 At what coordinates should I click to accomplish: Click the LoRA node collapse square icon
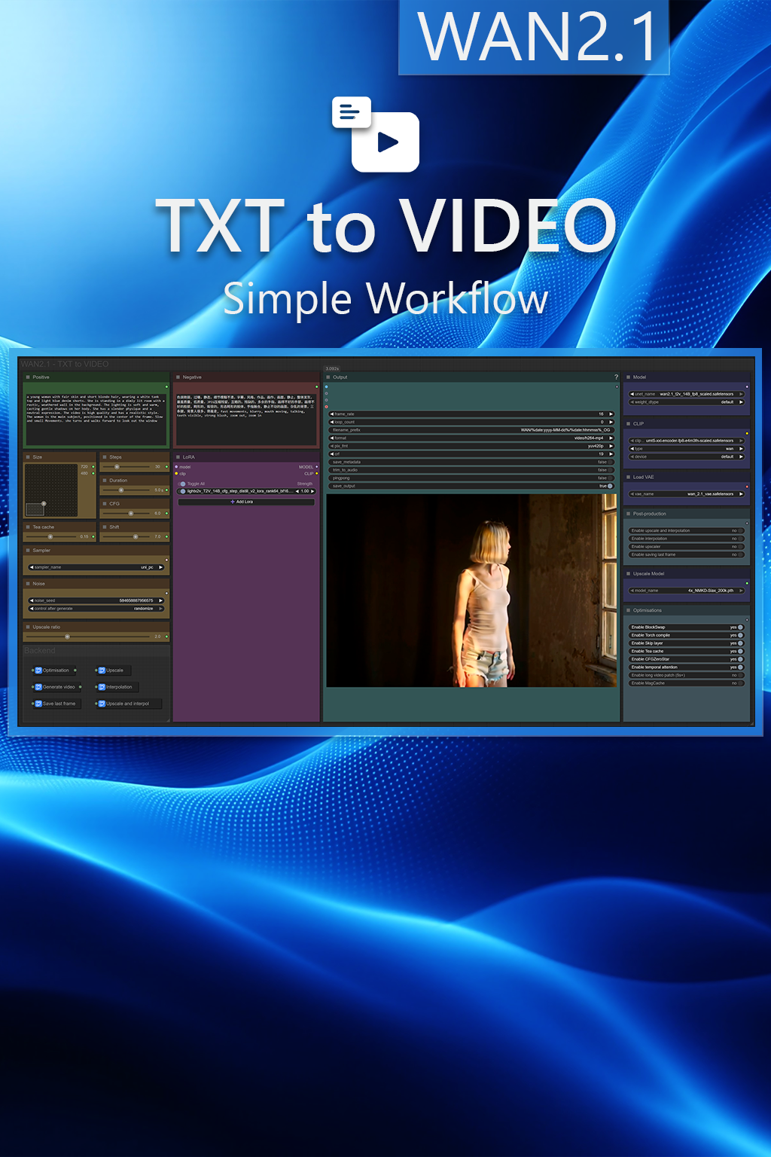click(x=178, y=457)
